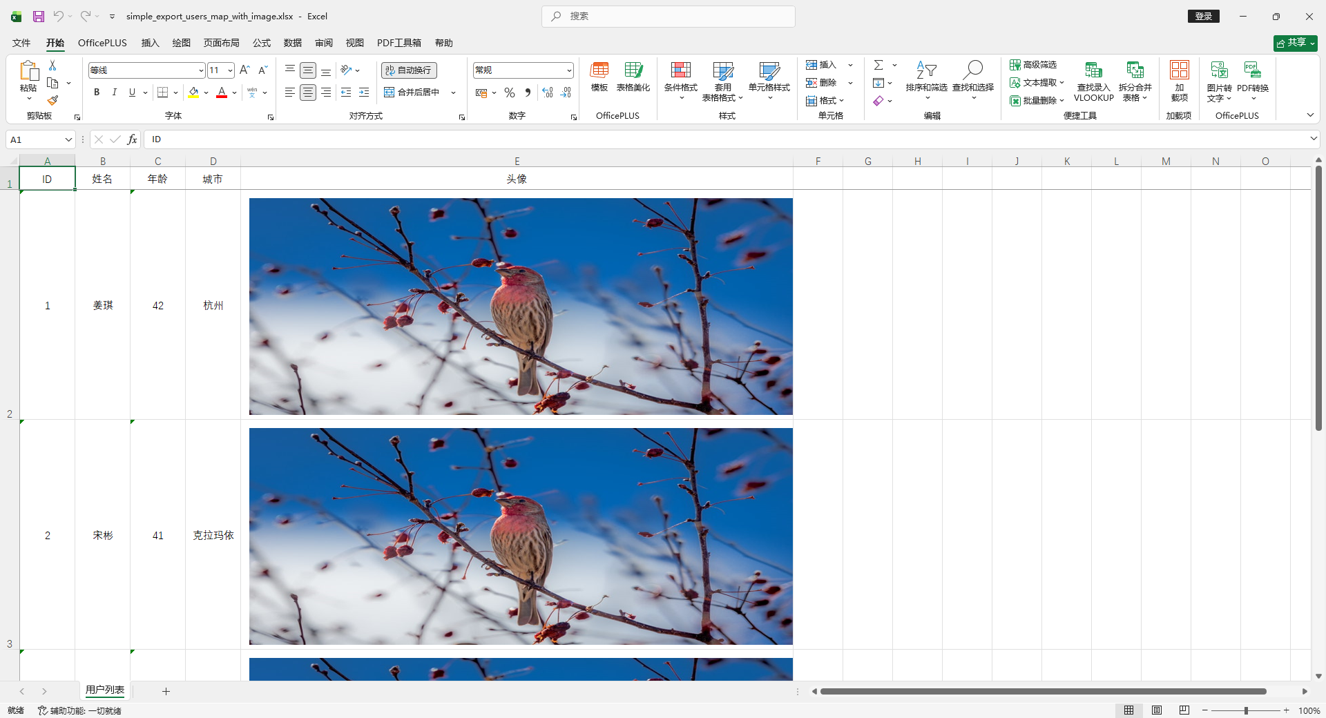Click the Find and Select magnifier icon
This screenshot has height=718, width=1326.
[x=973, y=70]
